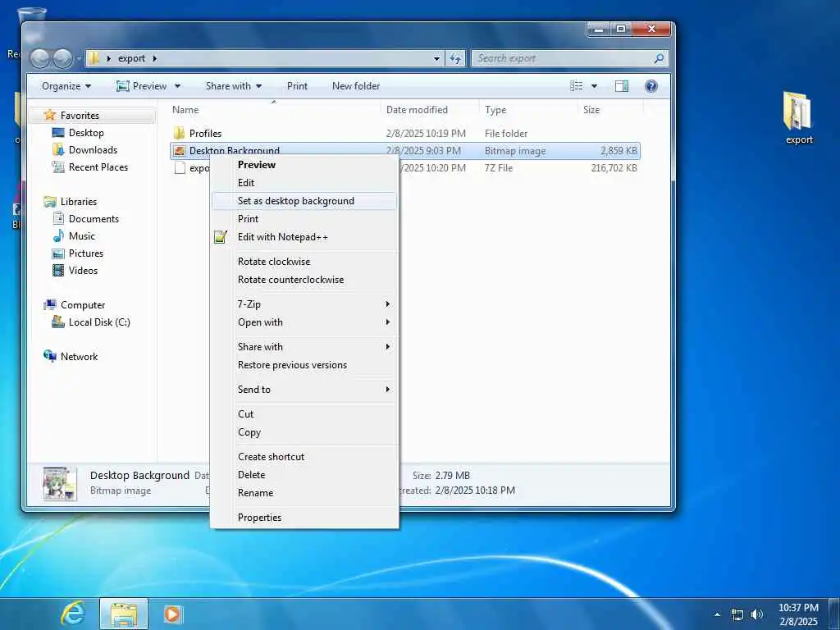Click the Back navigation arrow button
The height and width of the screenshot is (630, 840).
coord(39,58)
